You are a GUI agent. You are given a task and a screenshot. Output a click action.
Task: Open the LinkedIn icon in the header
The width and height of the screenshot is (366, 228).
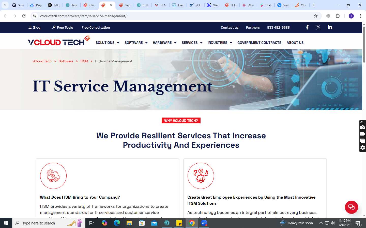click(x=330, y=27)
